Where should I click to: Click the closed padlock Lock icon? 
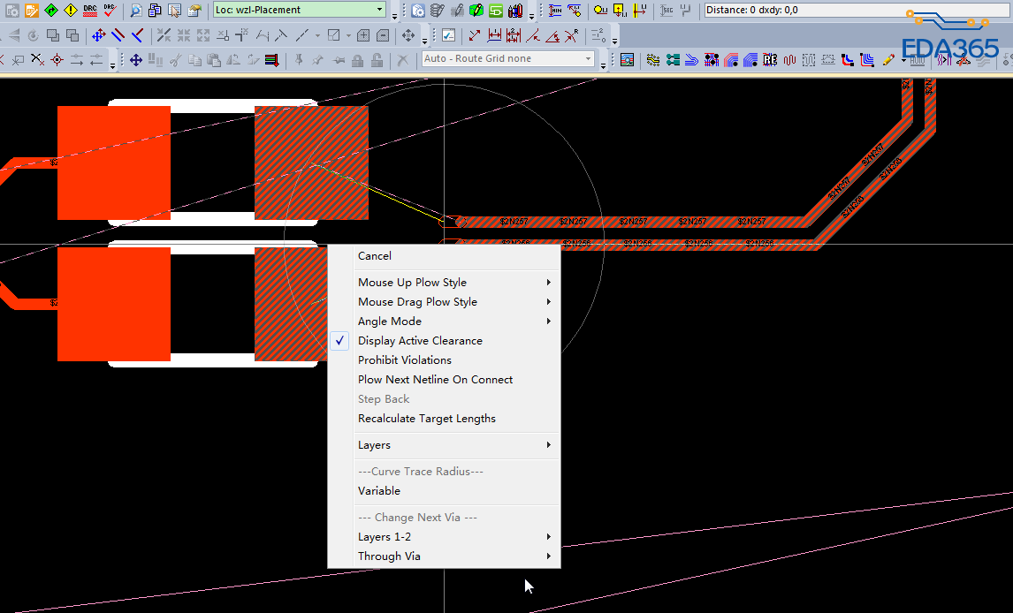(358, 60)
